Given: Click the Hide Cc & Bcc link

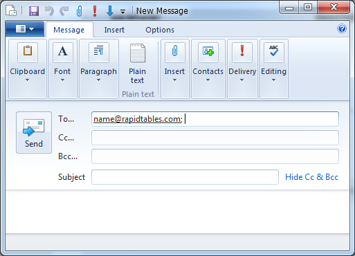Looking at the screenshot, I should (x=311, y=177).
